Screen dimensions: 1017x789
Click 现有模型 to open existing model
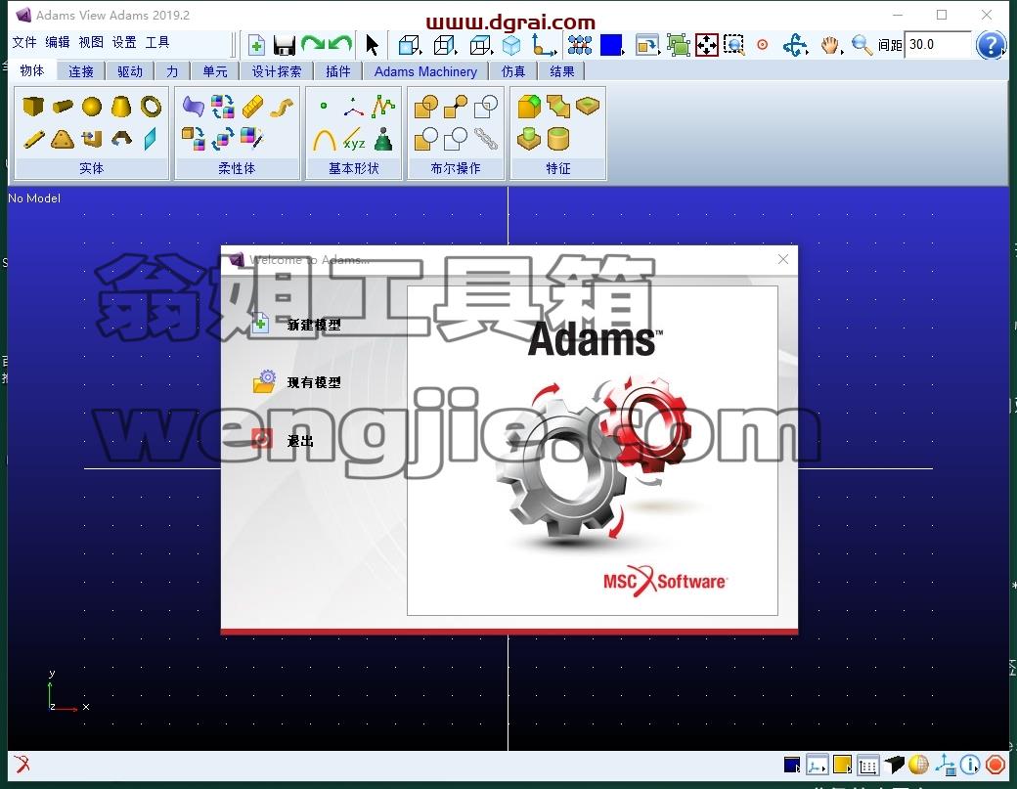click(x=314, y=382)
